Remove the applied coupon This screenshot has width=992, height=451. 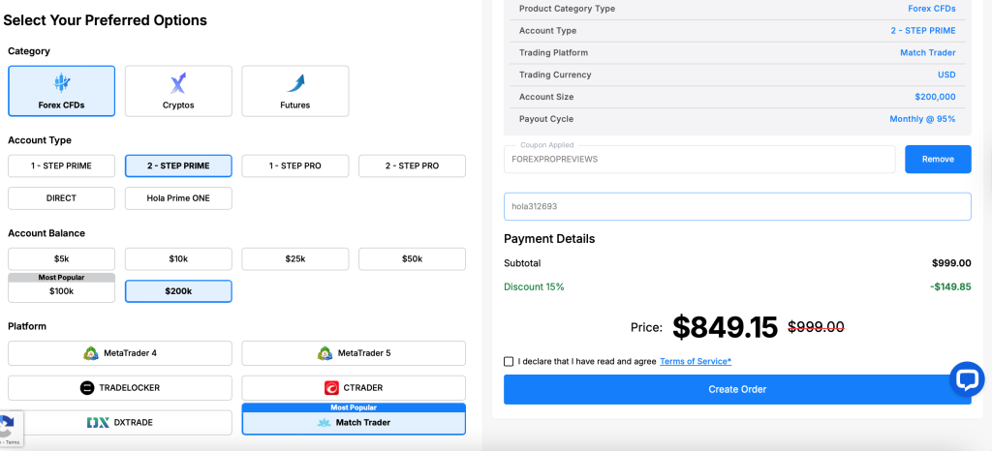pos(938,159)
